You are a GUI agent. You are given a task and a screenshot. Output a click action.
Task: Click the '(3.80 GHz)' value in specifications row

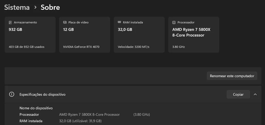142,114
